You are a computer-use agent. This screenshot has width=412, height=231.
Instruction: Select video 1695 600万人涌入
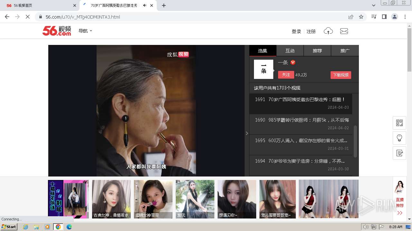pyautogui.click(x=301, y=145)
